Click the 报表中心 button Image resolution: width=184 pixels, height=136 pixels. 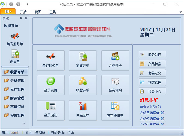[152, 92]
